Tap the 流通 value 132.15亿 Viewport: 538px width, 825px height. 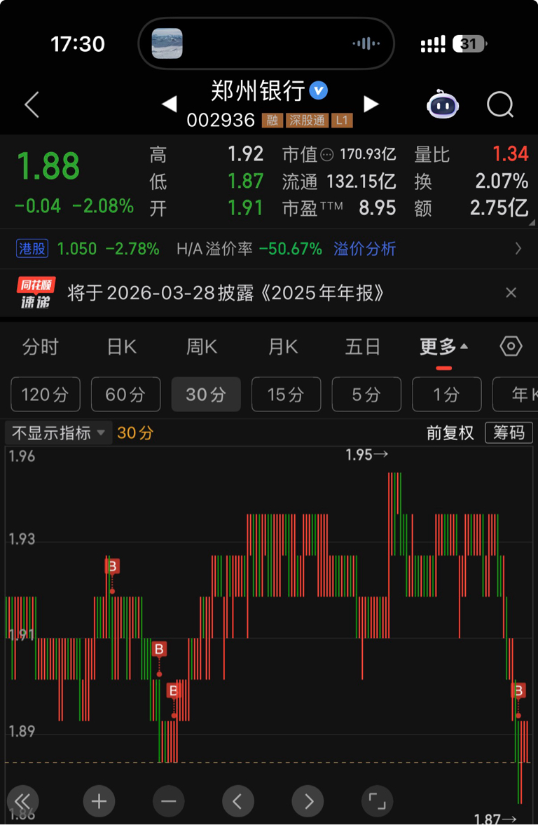pyautogui.click(x=361, y=182)
